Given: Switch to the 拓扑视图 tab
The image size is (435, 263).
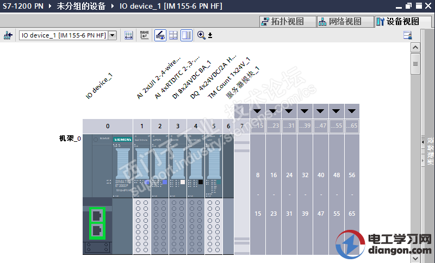Looking at the screenshot, I should point(288,21).
